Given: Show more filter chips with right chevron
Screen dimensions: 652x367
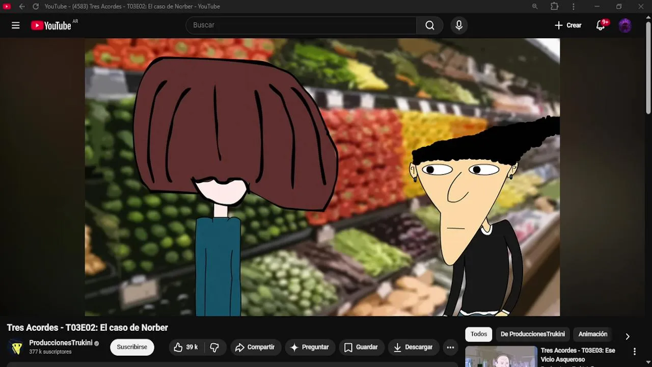Looking at the screenshot, I should (628, 336).
